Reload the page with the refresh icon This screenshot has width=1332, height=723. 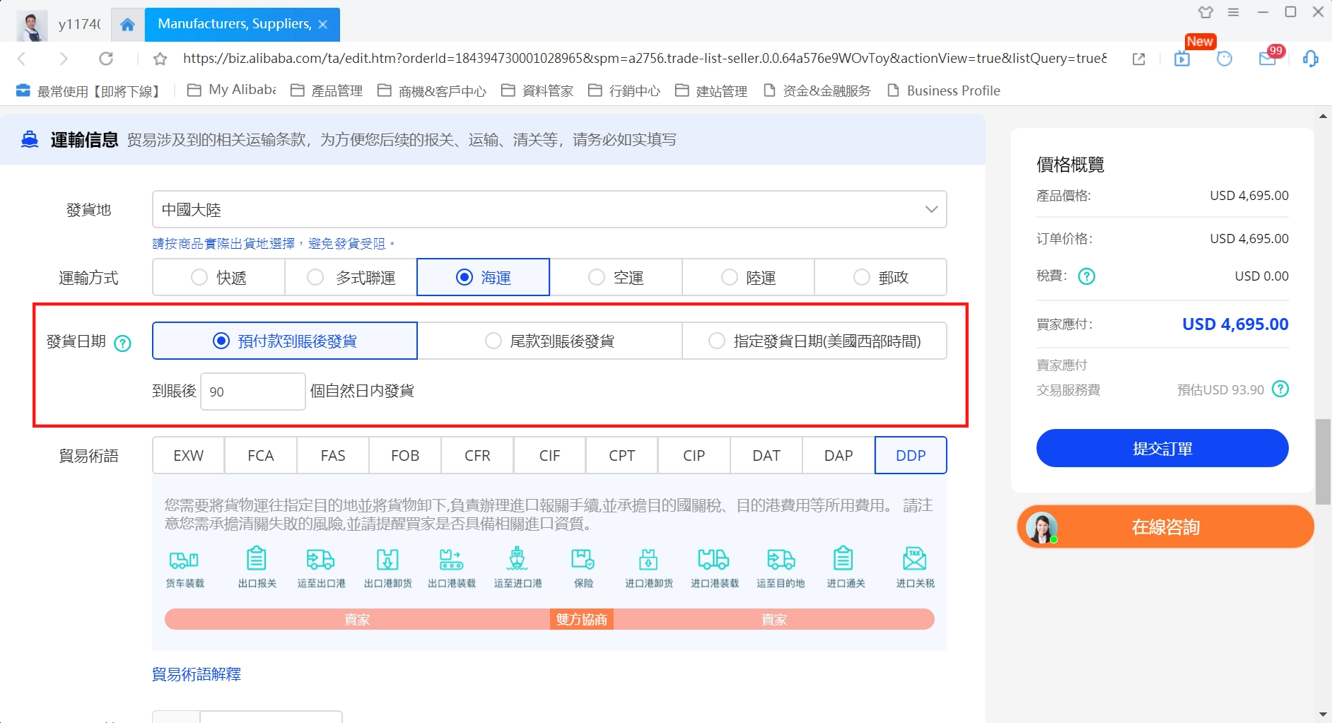[x=106, y=59]
